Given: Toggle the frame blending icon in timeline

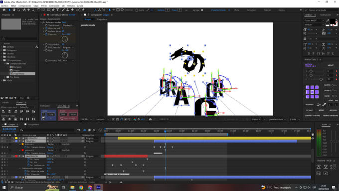Looking at the screenshot, I should coord(89,130).
